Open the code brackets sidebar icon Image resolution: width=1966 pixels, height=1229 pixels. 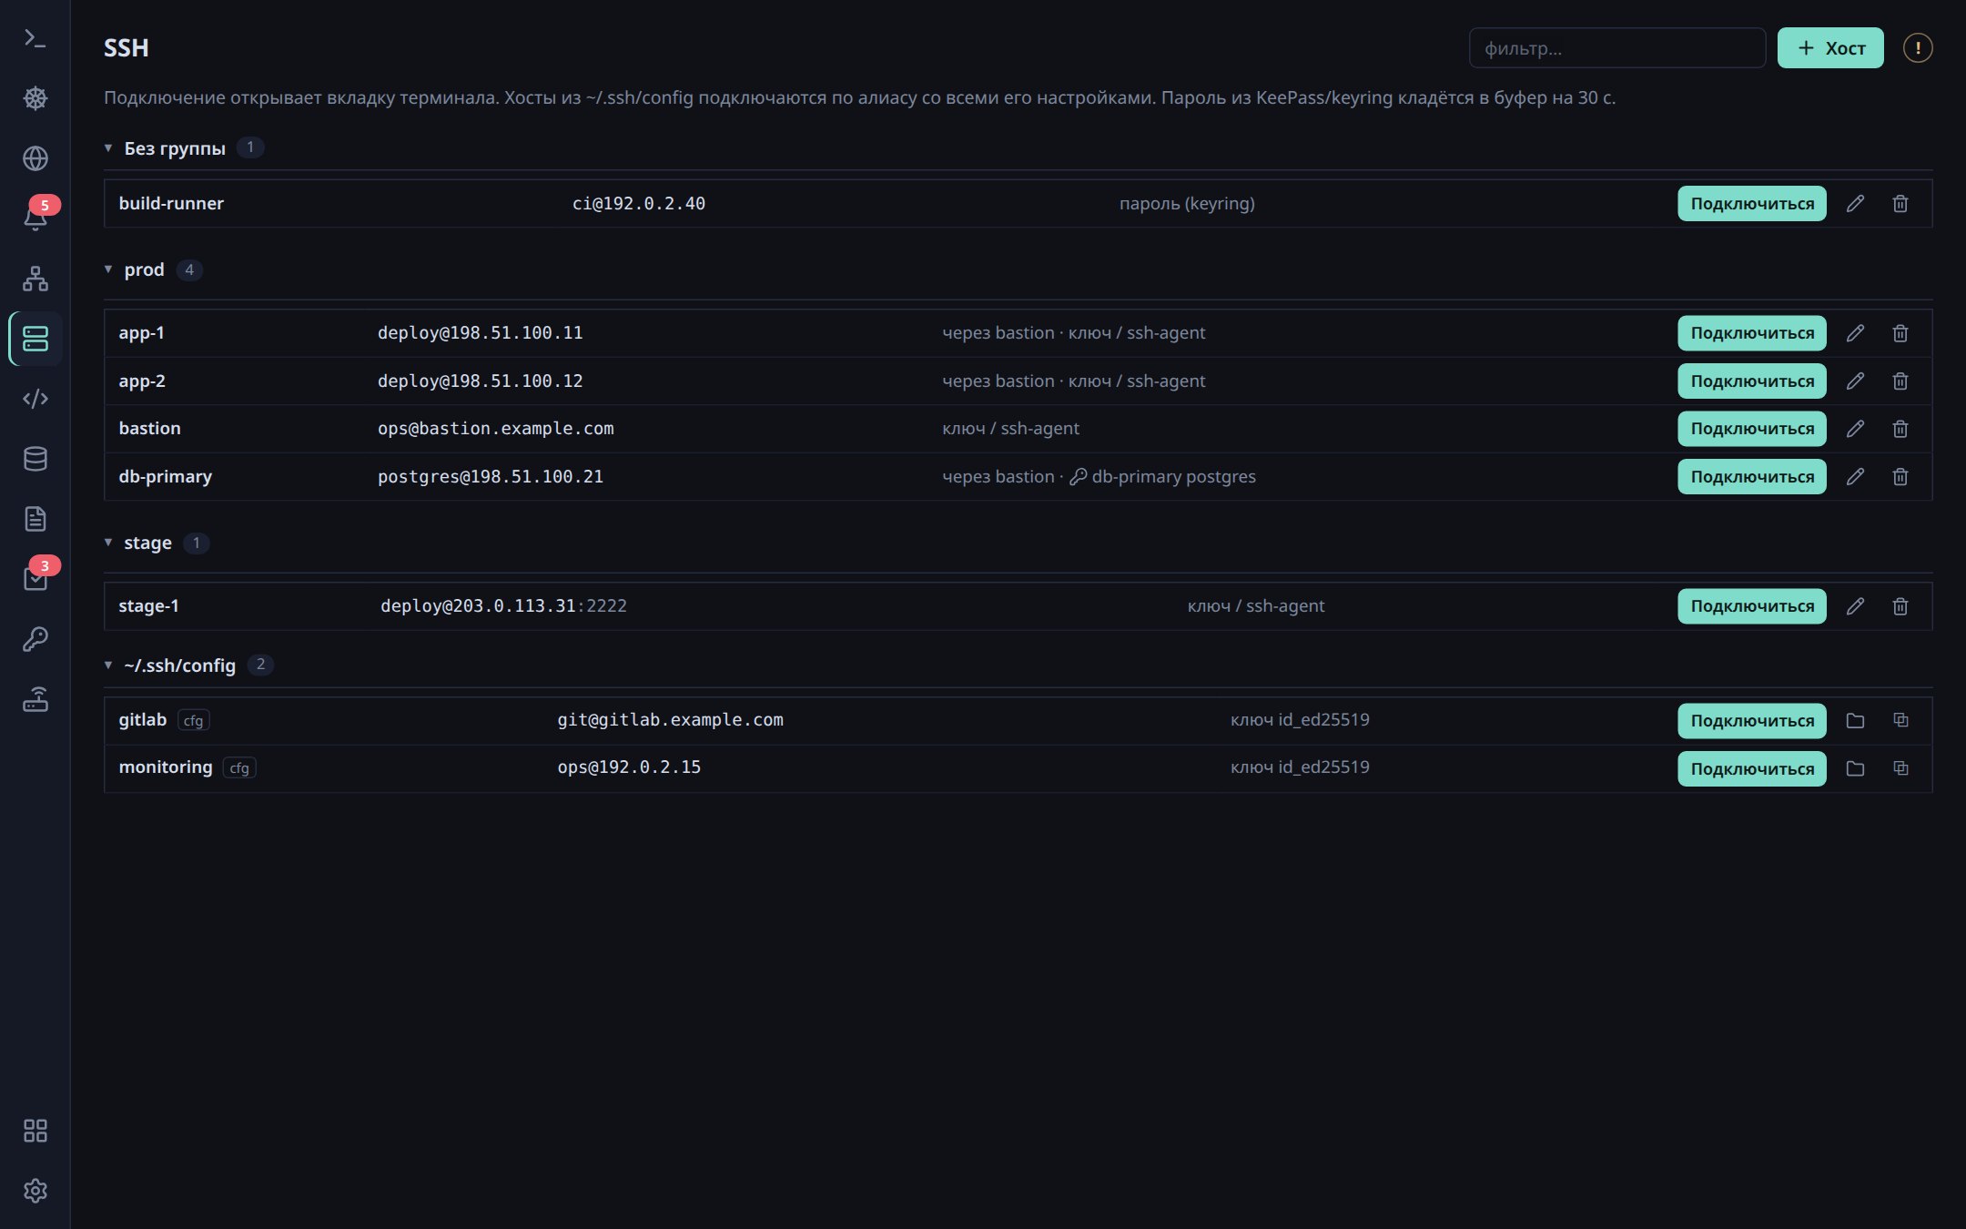35,399
